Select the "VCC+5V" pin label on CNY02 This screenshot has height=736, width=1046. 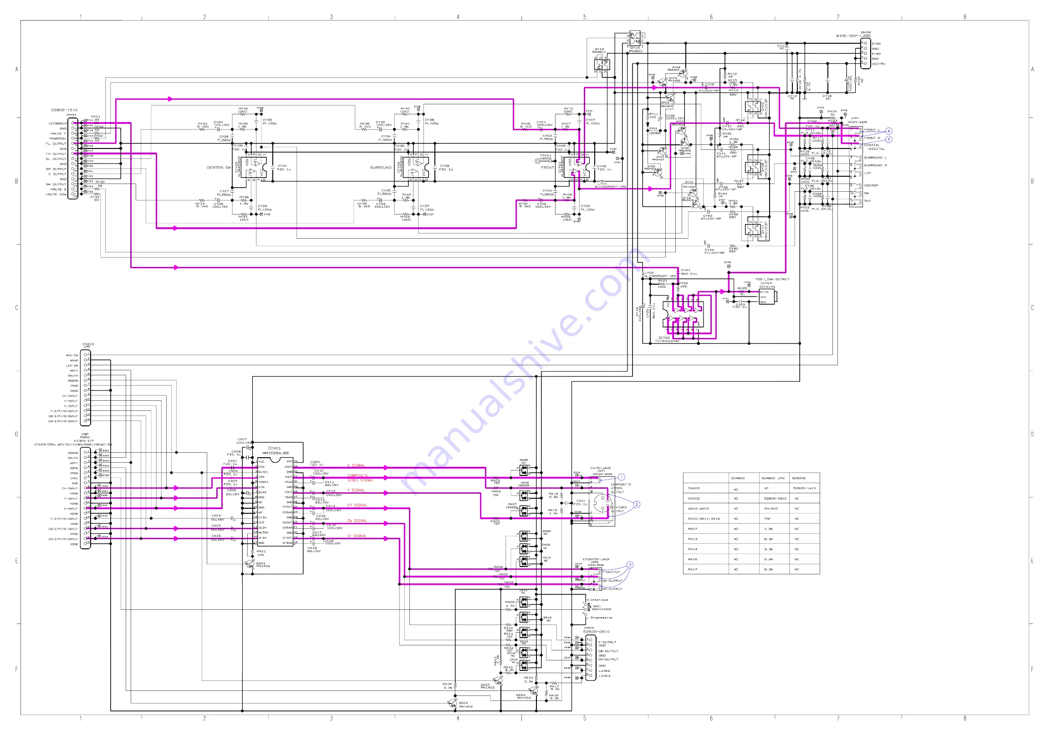point(878,64)
